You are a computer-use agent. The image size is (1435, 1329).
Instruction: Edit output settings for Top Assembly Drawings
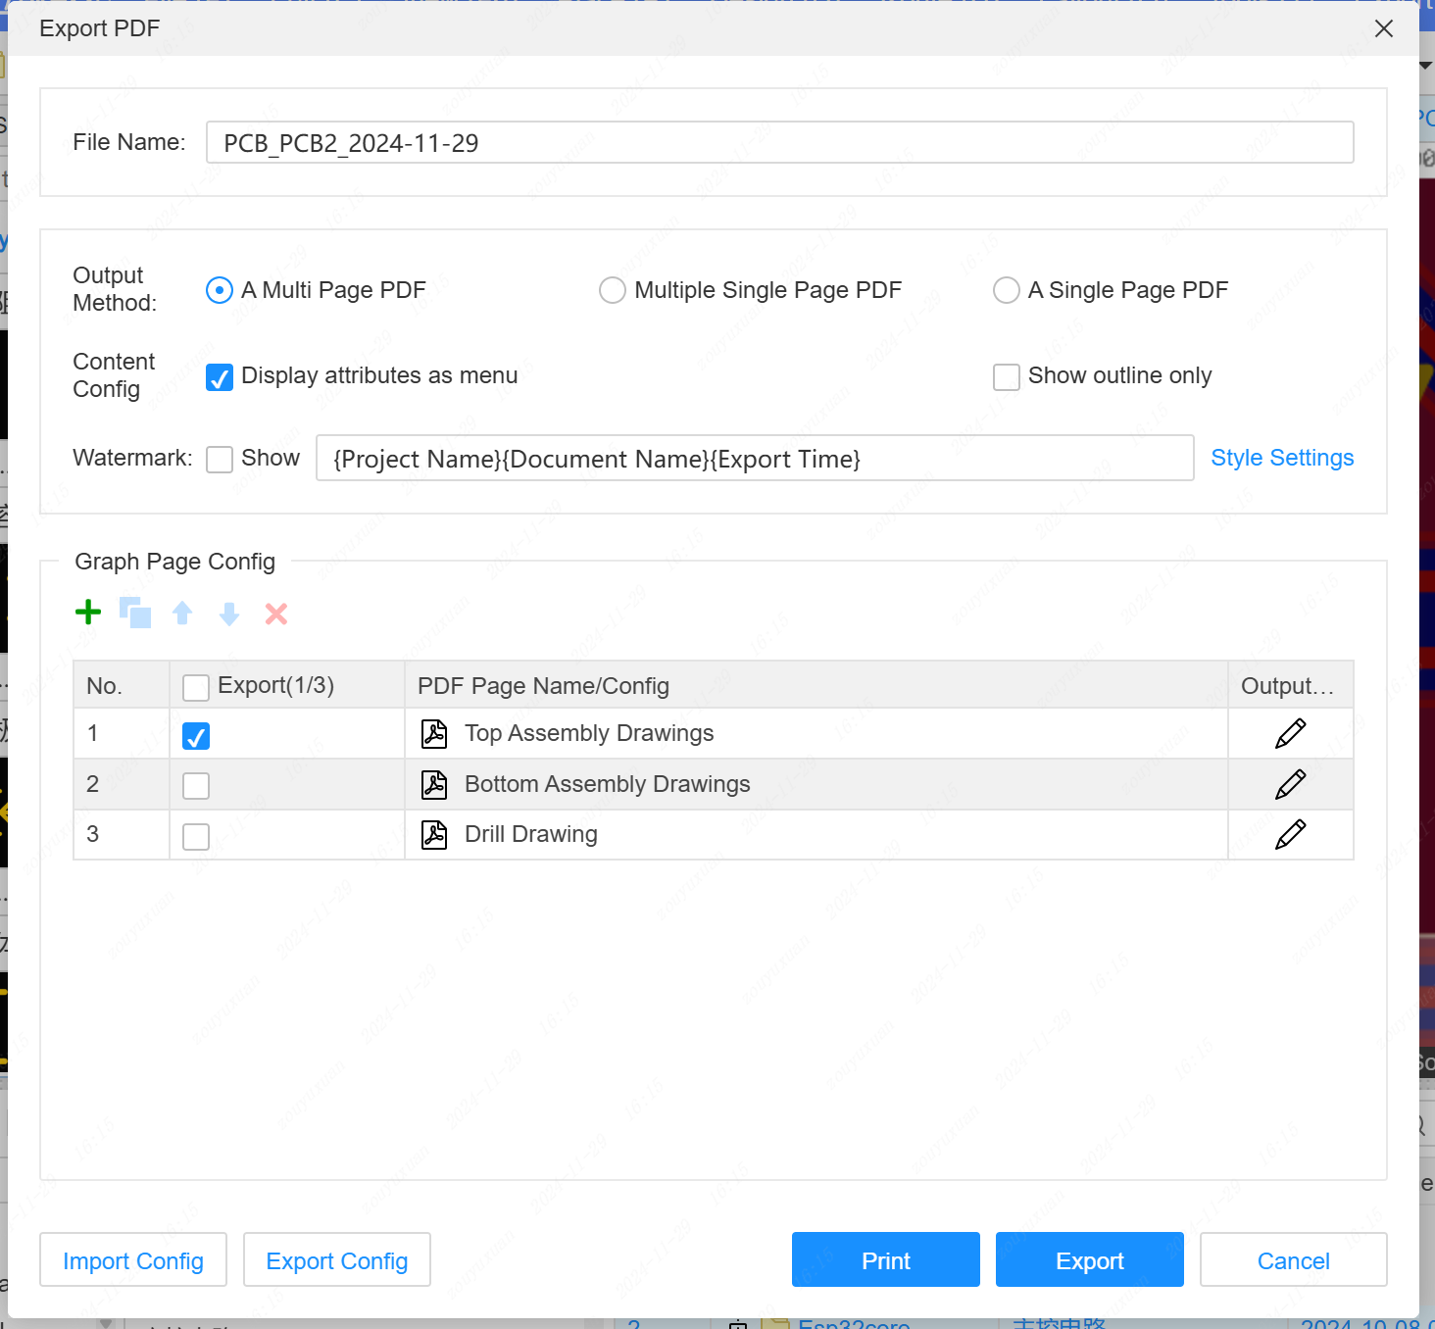tap(1290, 733)
